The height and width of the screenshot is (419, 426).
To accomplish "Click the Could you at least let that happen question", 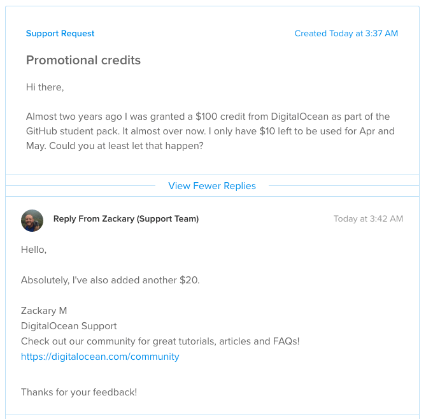I will [x=126, y=146].
